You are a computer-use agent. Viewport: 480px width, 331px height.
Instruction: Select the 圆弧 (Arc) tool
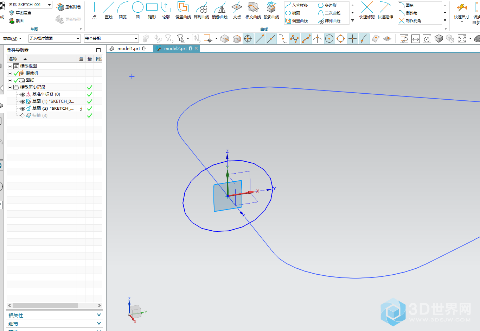(x=123, y=10)
